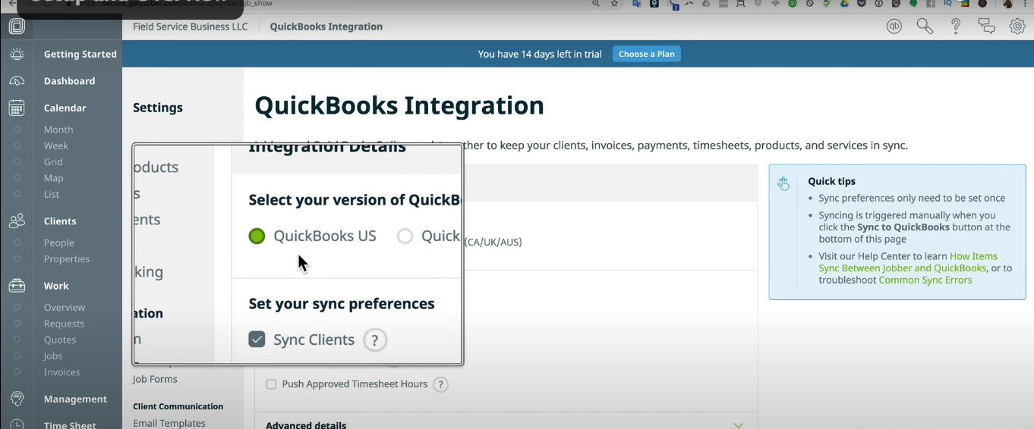
Task: Click the Dashboard gauge icon
Action: pyautogui.click(x=17, y=81)
